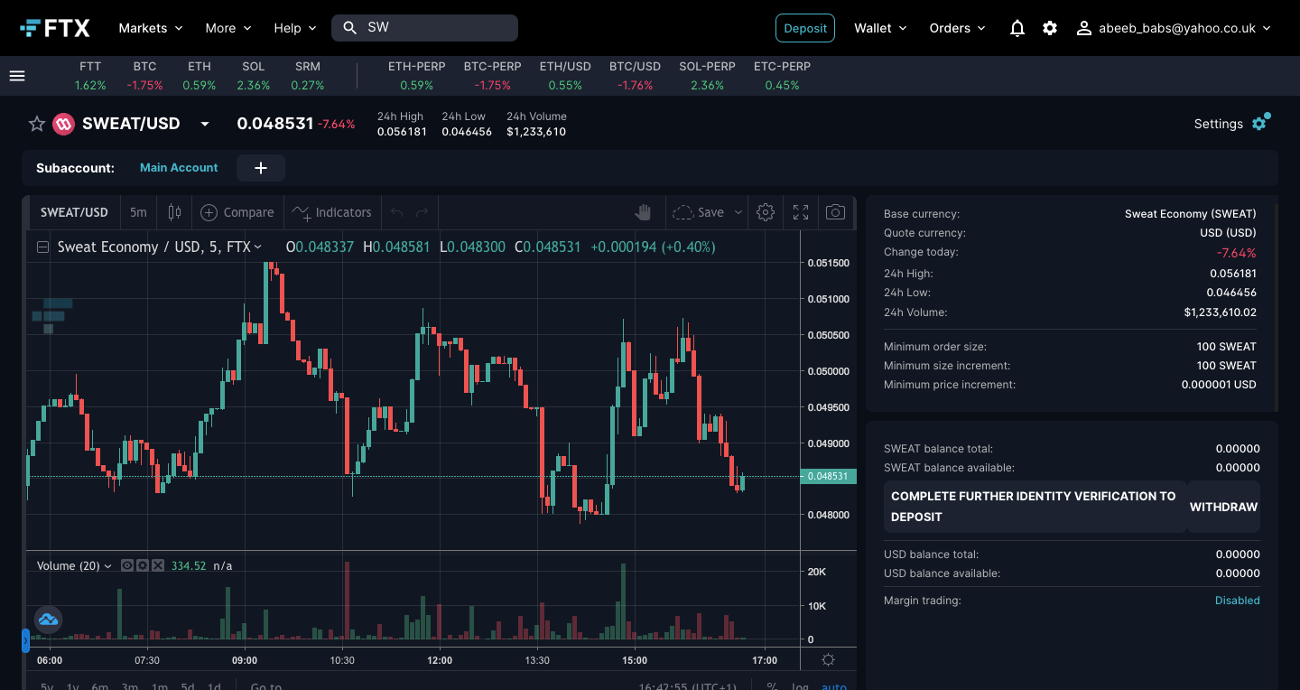Open the Markets menu
This screenshot has height=690, width=1300.
click(151, 28)
